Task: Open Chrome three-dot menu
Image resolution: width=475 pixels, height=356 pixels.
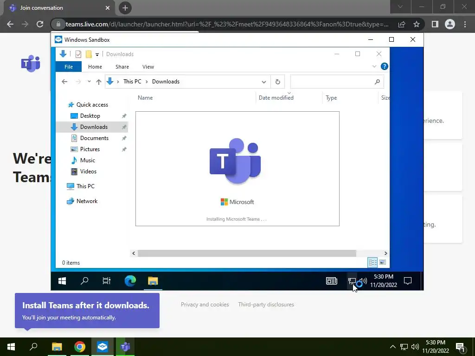Action: click(465, 24)
